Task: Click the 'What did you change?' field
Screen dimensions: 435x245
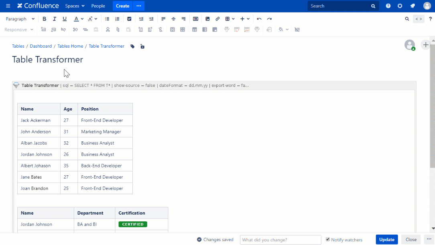Action: point(281,240)
